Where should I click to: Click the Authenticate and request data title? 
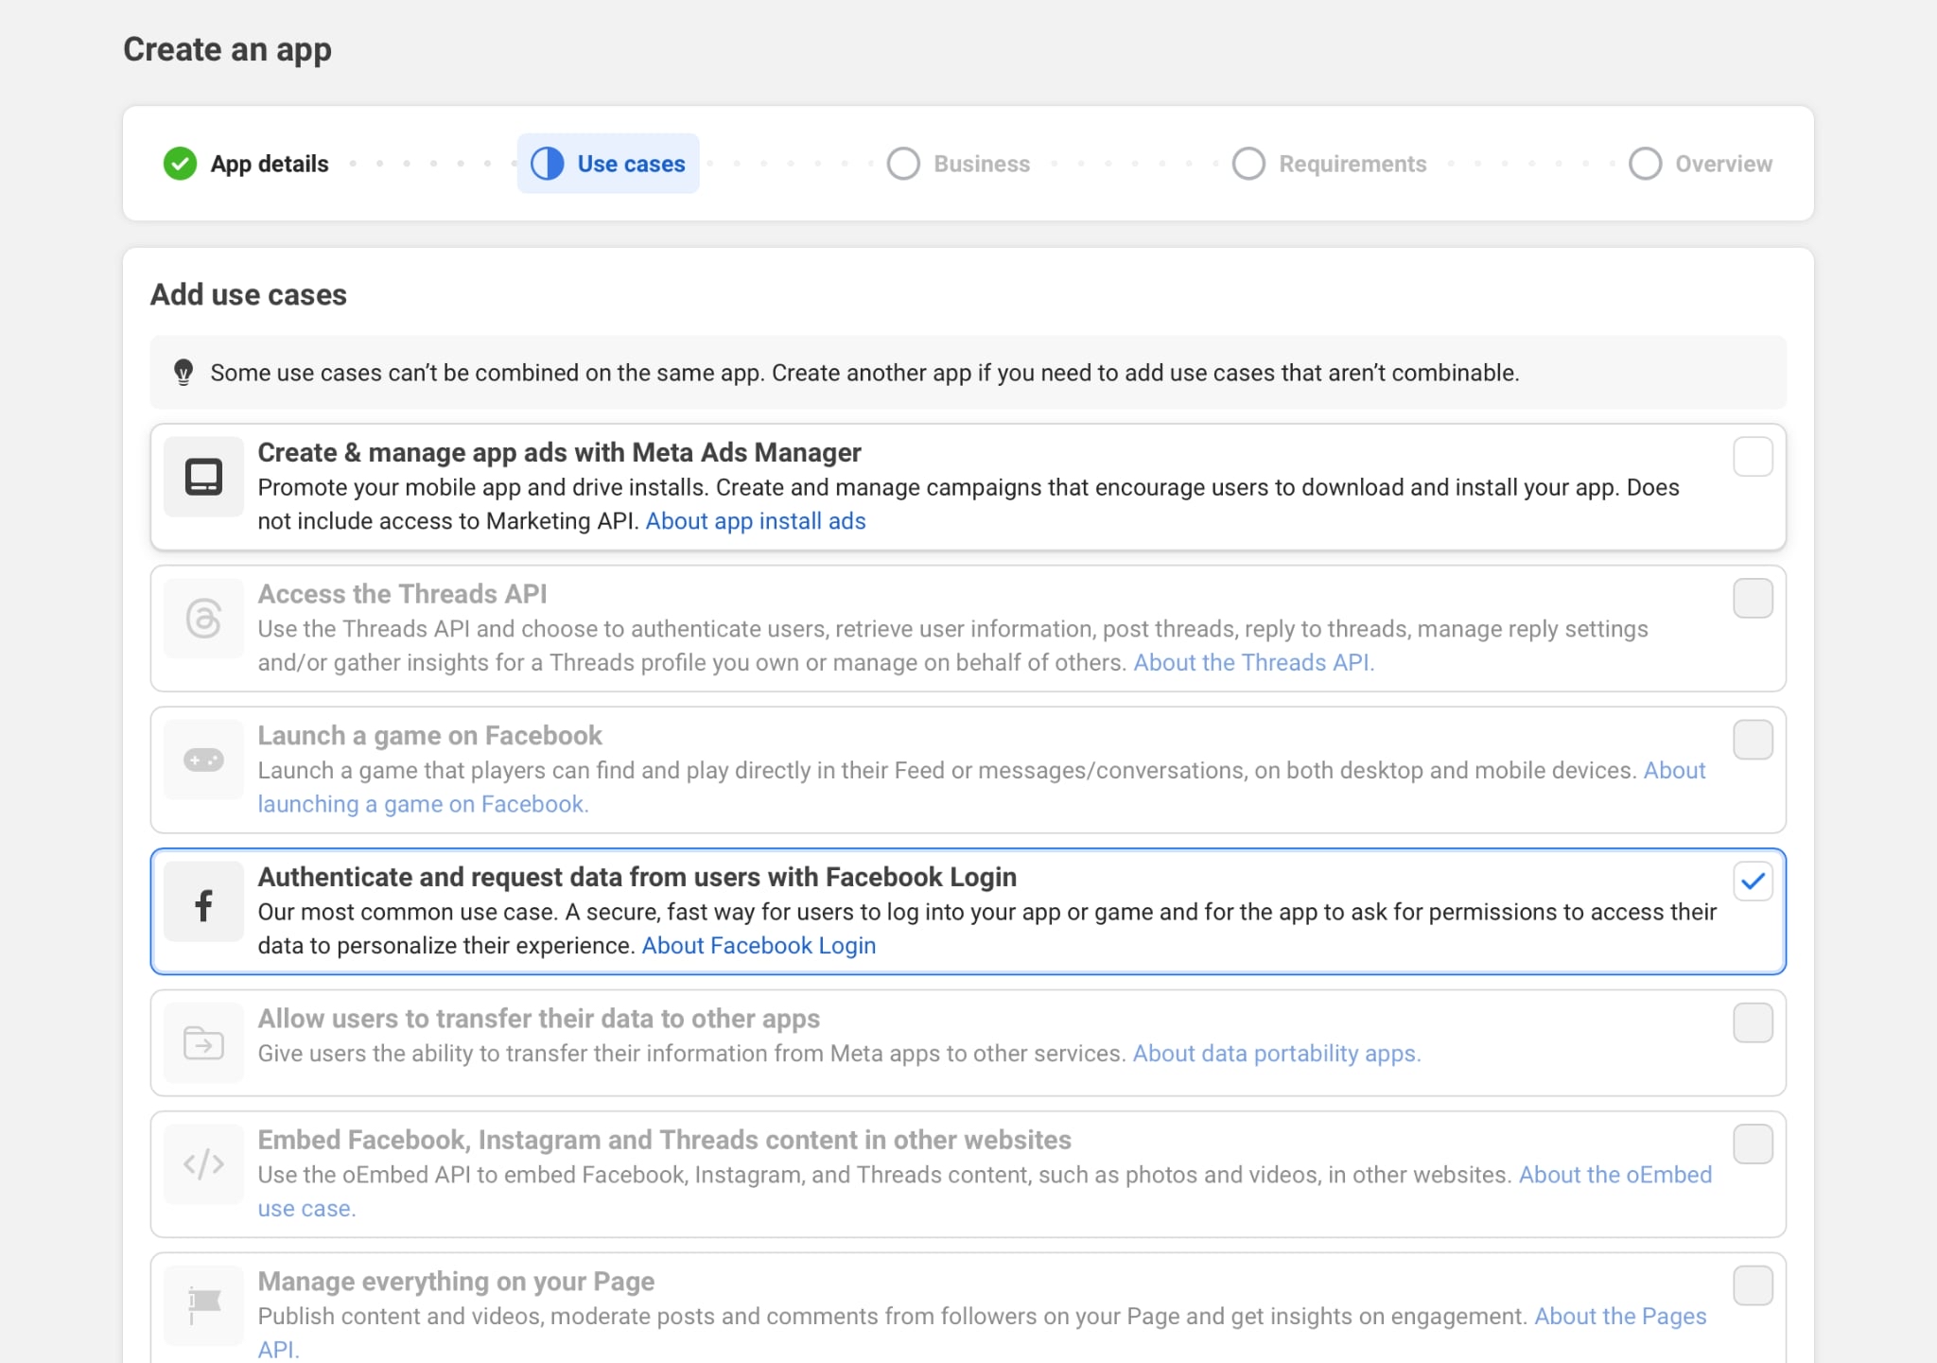[x=637, y=877]
